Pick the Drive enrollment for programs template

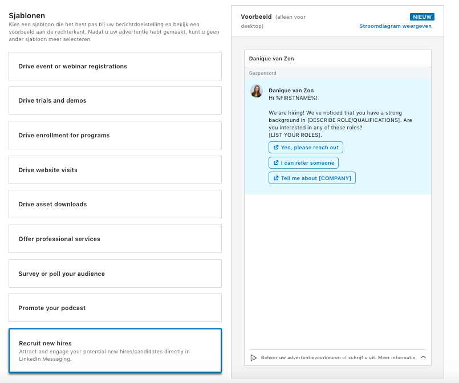(115, 135)
